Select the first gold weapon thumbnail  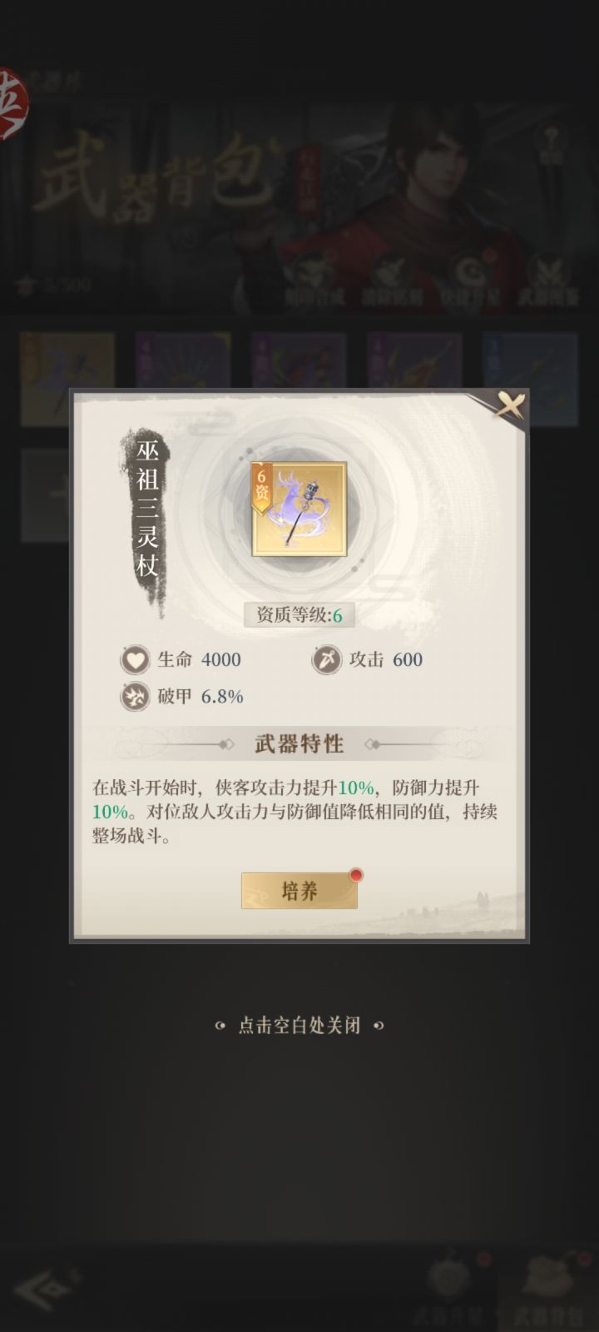point(67,379)
